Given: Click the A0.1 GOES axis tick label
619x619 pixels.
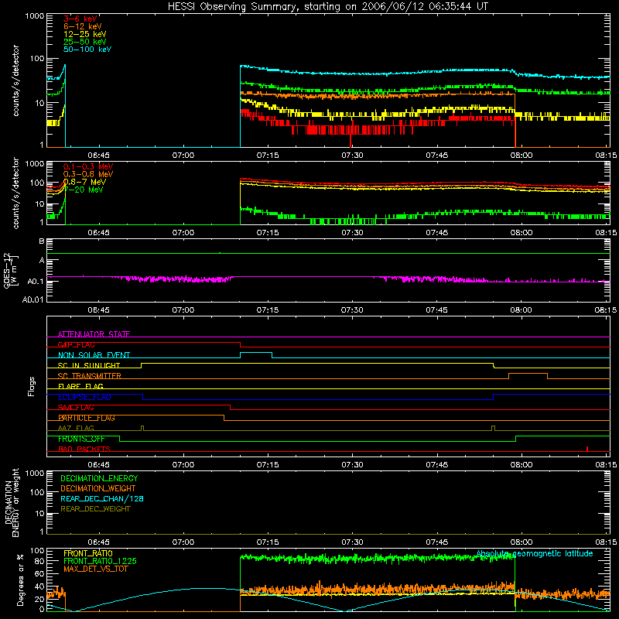Looking at the screenshot, I should (x=35, y=282).
